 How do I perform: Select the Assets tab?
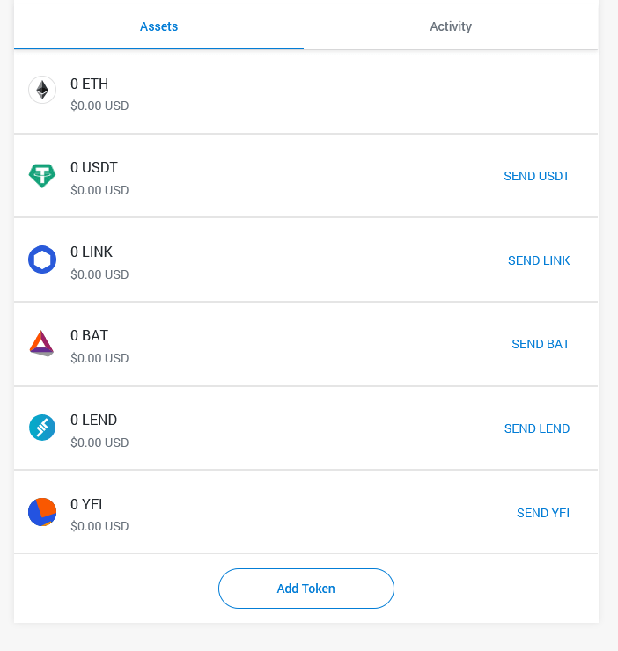point(158,26)
